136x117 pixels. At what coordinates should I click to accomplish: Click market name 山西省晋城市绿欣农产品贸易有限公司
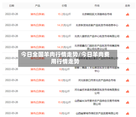97,113
